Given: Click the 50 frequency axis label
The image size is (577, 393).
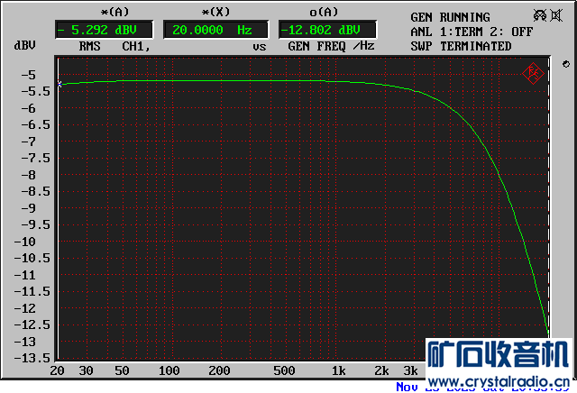Looking at the screenshot, I should (122, 370).
